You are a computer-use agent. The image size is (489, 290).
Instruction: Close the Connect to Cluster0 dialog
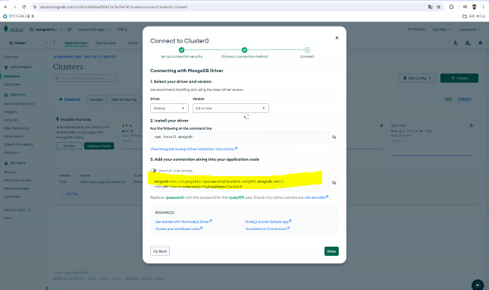click(337, 38)
